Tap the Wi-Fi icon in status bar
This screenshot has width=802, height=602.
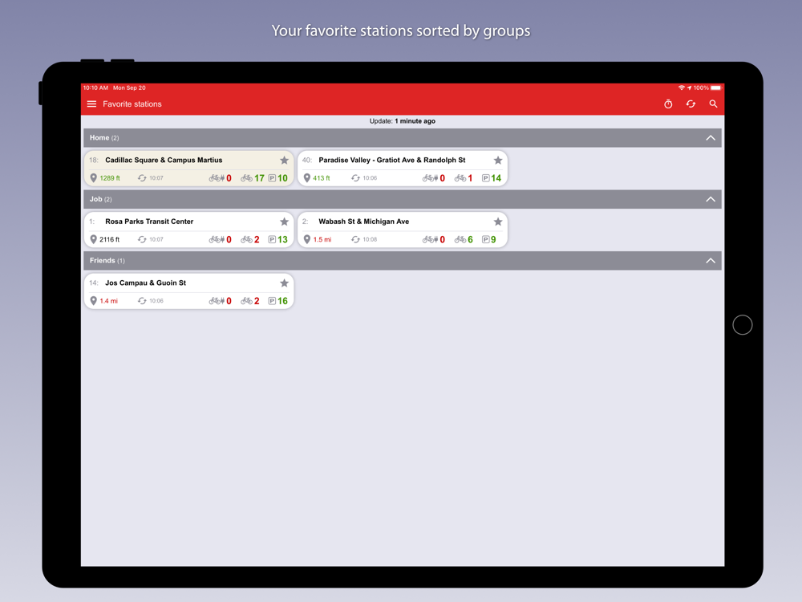pyautogui.click(x=681, y=88)
